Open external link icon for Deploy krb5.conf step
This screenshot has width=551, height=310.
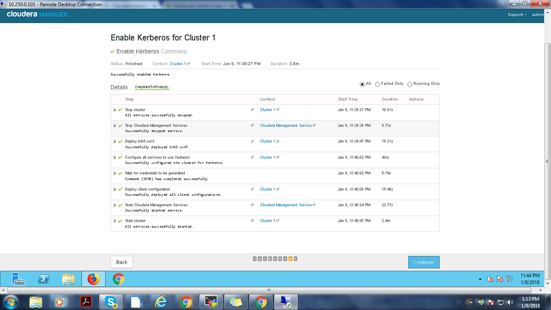click(253, 141)
